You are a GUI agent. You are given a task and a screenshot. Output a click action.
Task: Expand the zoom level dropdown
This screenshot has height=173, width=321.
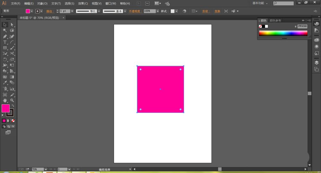point(46,169)
